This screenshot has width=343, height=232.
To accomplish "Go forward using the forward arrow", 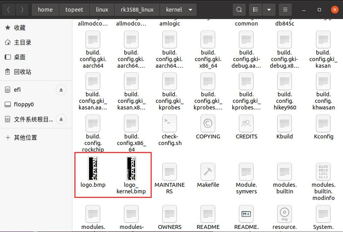I will [x=22, y=10].
